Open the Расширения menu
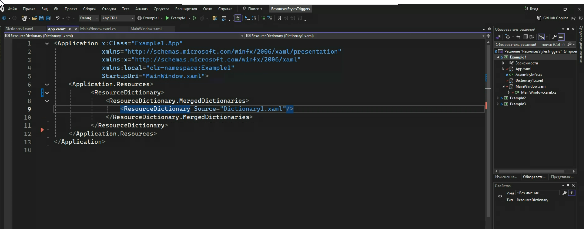584x229 pixels. click(x=186, y=9)
